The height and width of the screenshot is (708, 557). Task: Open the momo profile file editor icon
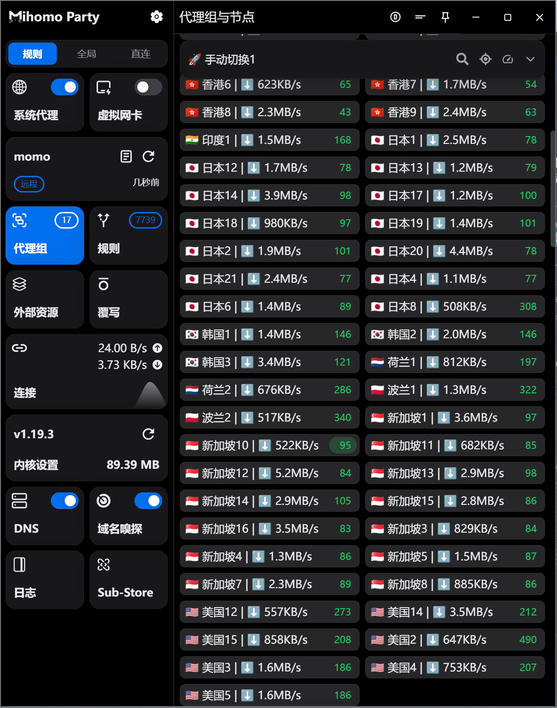pos(126,157)
